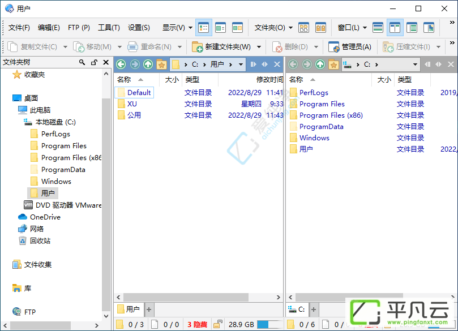The width and height of the screenshot is (458, 331).
Task: Click the 新建文件夹(W) new folder button
Action: (221, 47)
